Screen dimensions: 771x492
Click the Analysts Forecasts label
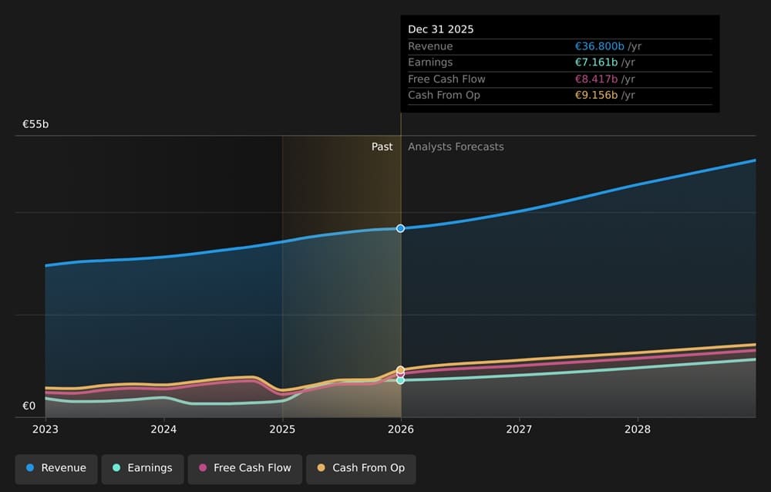[x=456, y=147]
